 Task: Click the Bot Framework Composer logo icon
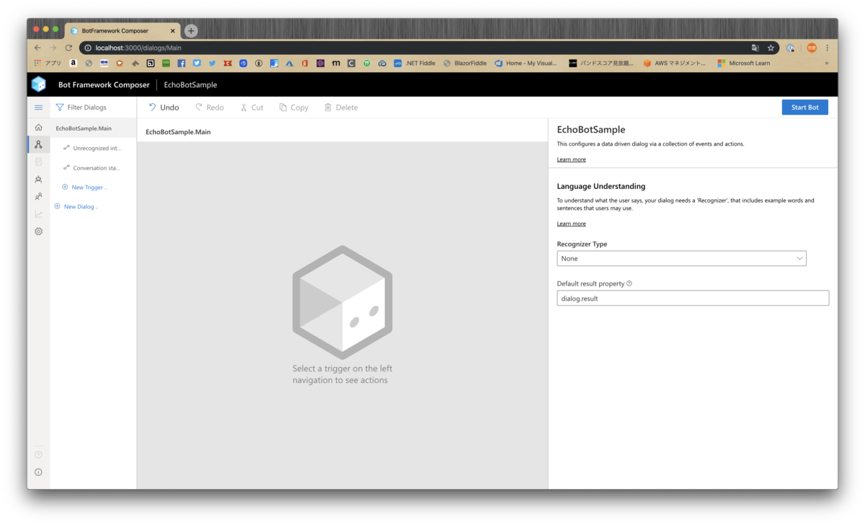(x=39, y=84)
